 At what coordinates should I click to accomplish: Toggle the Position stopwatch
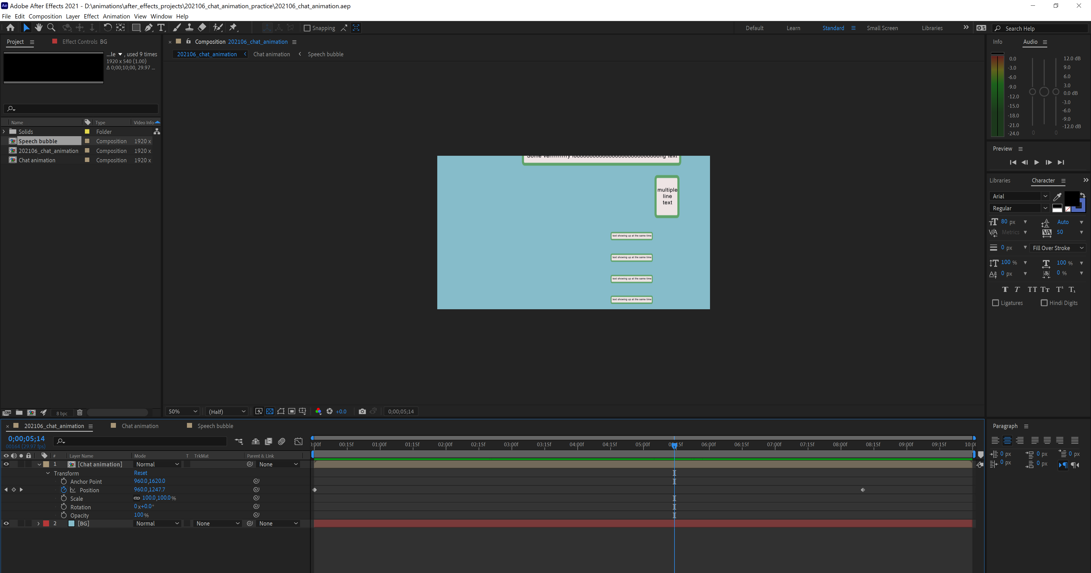point(64,489)
